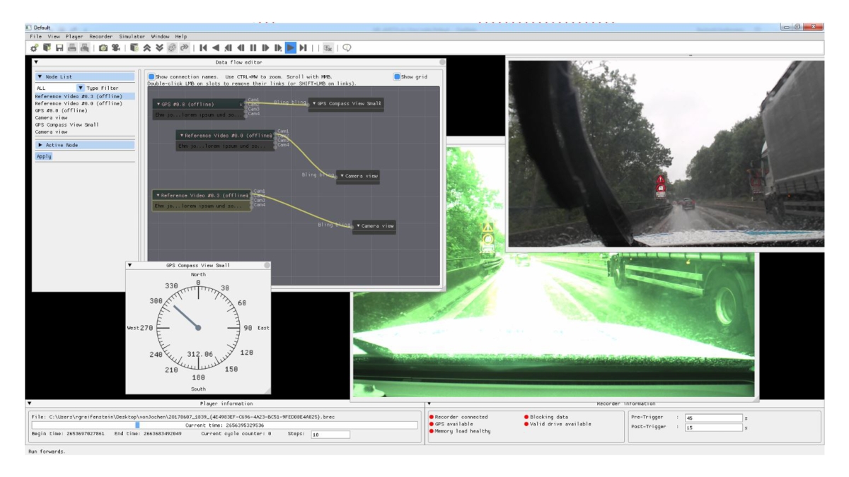Image resolution: width=849 pixels, height=477 pixels.
Task: Collapse the GPS Compass View Small window
Action: click(129, 265)
